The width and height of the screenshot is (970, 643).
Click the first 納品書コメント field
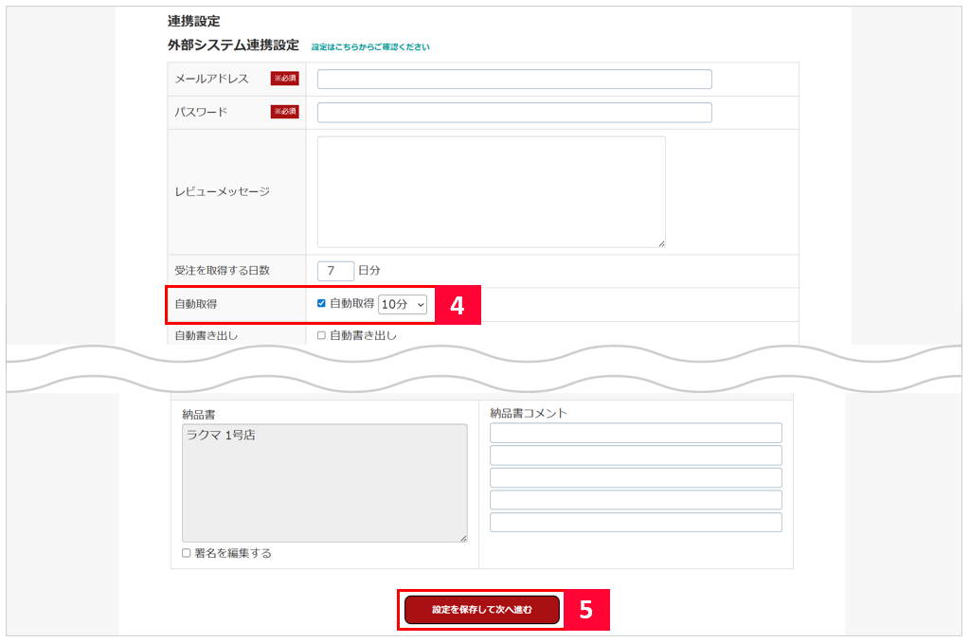[x=636, y=433]
